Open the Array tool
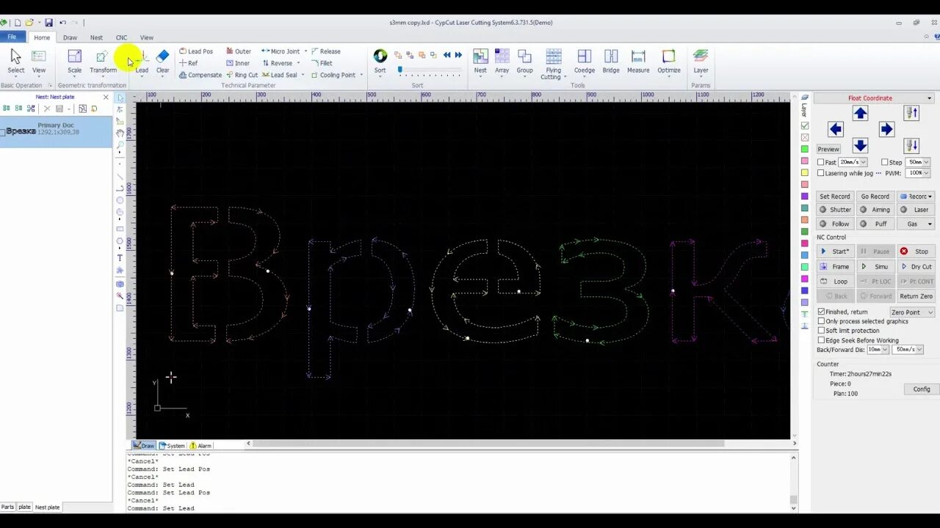Image resolution: width=940 pixels, height=528 pixels. coord(502,62)
